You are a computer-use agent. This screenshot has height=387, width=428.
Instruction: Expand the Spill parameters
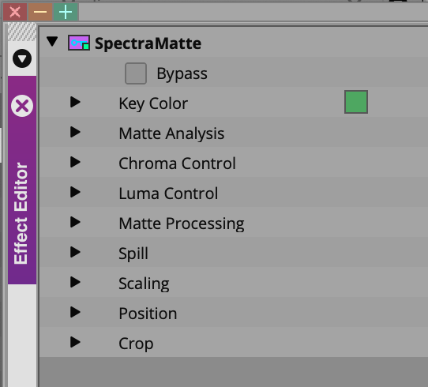pos(75,252)
